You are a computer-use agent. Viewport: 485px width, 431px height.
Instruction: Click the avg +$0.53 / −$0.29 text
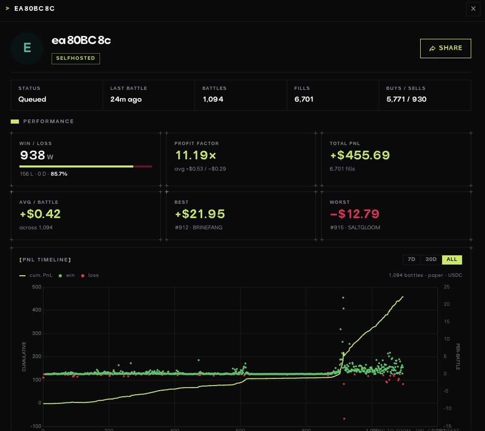coord(200,169)
